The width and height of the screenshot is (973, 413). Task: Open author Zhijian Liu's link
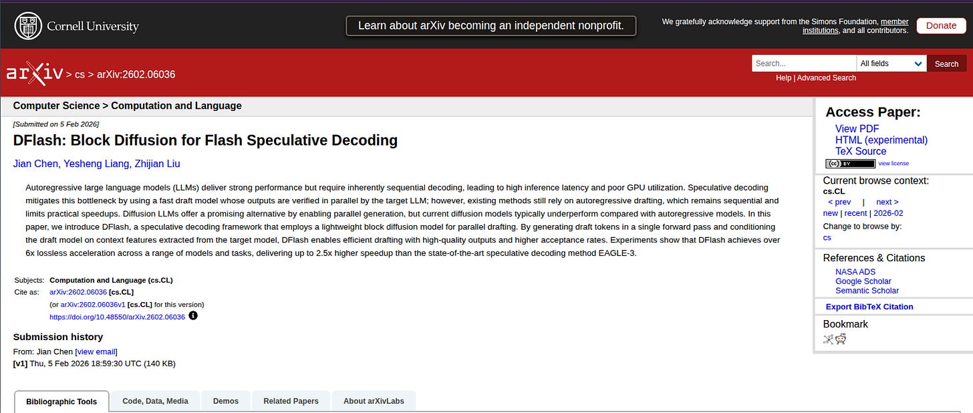click(x=157, y=164)
